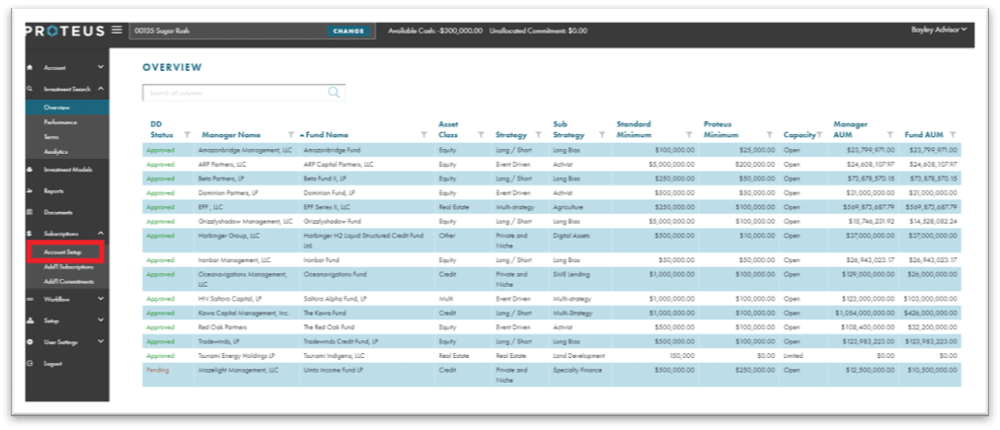Click the Account home icon in sidebar
Image resolution: width=1000 pixels, height=430 pixels.
31,67
